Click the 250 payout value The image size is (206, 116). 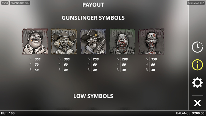[x=96, y=59]
